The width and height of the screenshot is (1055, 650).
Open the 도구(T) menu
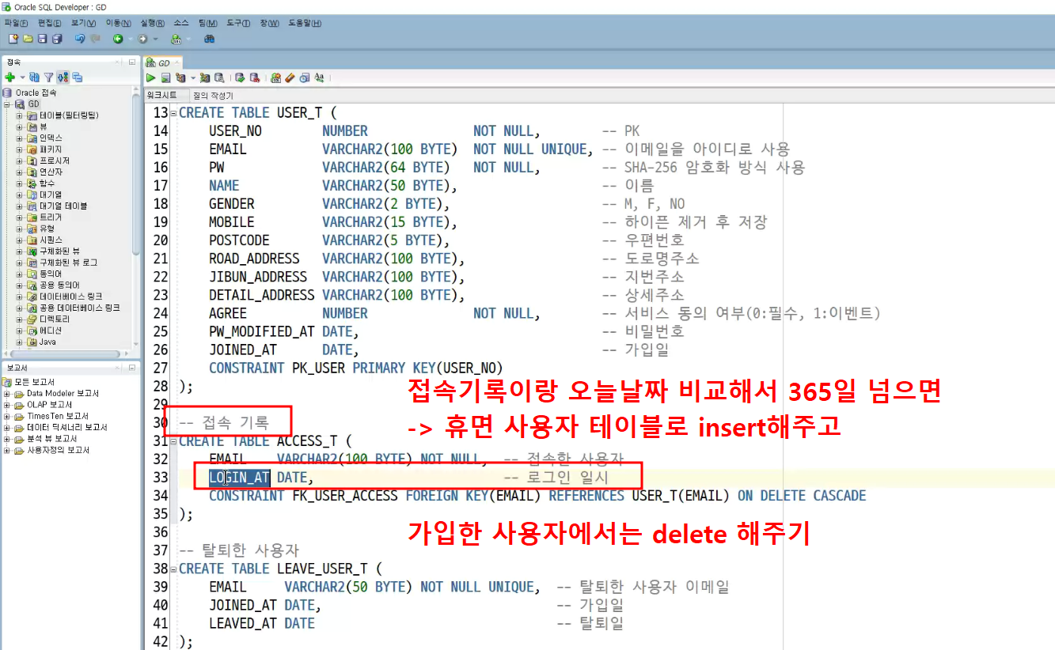pos(238,23)
